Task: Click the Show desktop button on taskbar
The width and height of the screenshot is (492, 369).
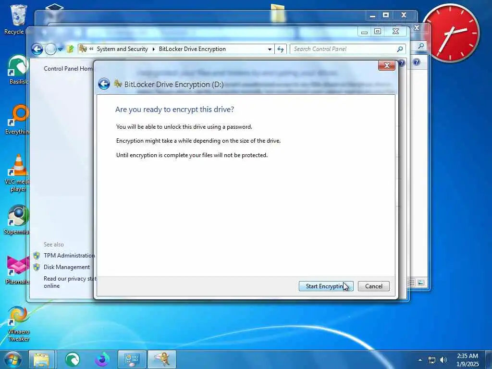Action: pyautogui.click(x=489, y=359)
